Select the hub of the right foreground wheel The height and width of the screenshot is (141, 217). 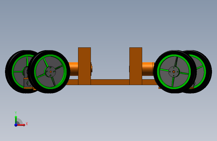[174, 72]
